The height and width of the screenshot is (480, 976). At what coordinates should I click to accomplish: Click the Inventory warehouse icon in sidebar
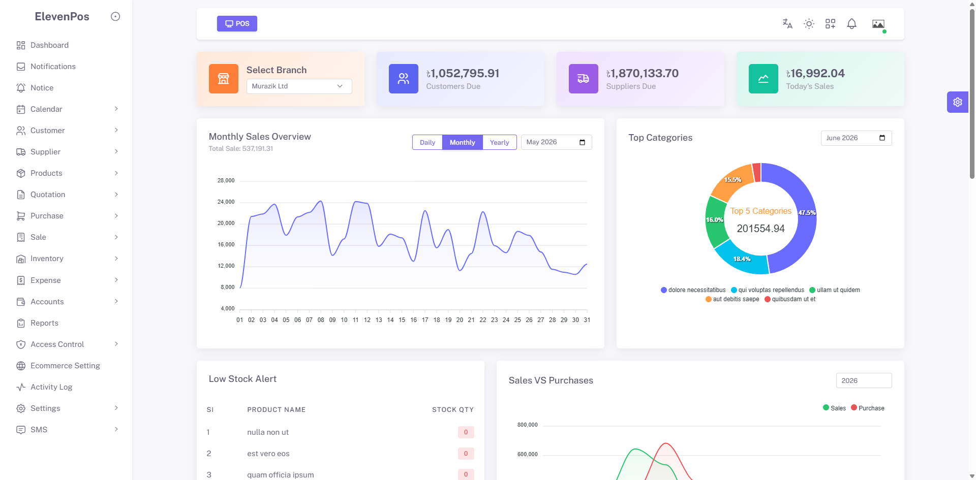coord(21,259)
